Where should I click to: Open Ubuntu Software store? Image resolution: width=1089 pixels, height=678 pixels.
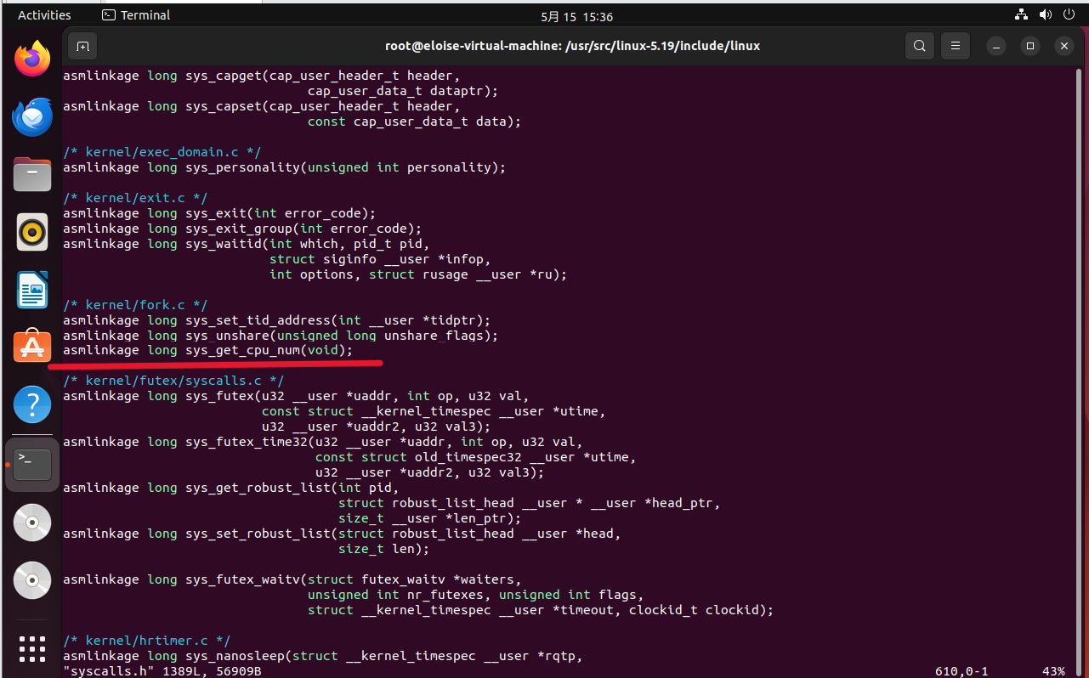32,347
